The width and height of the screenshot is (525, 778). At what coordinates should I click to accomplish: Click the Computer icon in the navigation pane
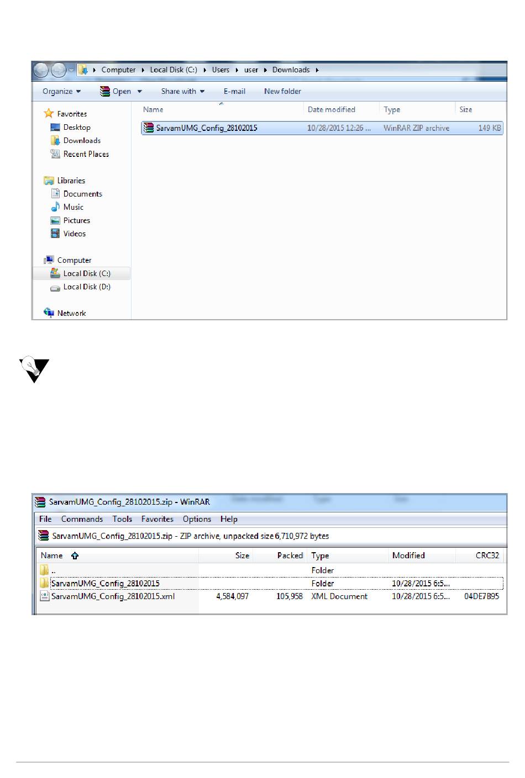pos(49,260)
